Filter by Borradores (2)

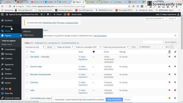[54, 43]
